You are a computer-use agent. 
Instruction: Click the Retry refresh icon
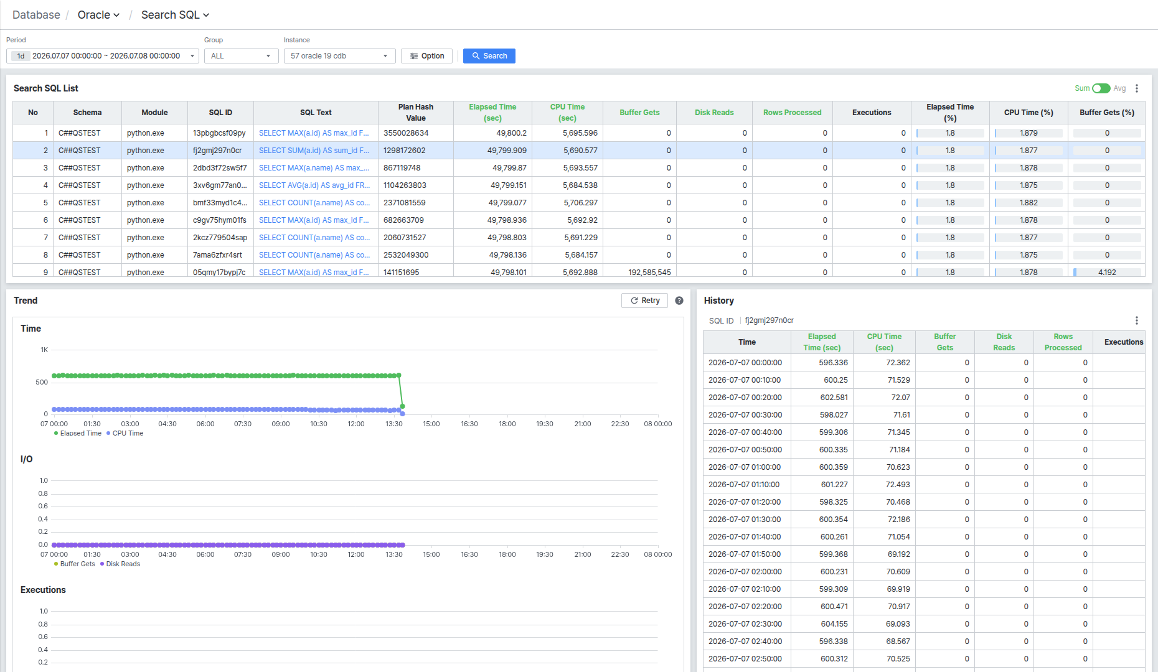pyautogui.click(x=634, y=301)
